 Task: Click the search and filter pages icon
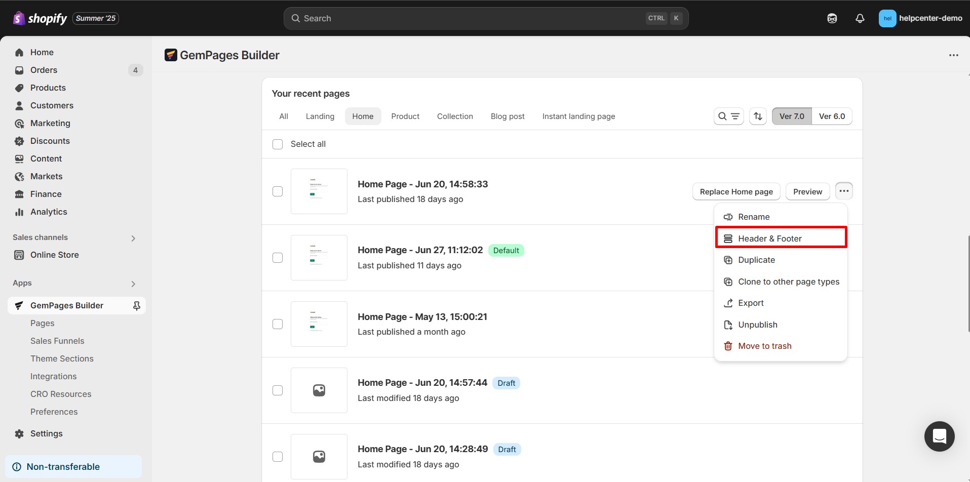point(728,116)
